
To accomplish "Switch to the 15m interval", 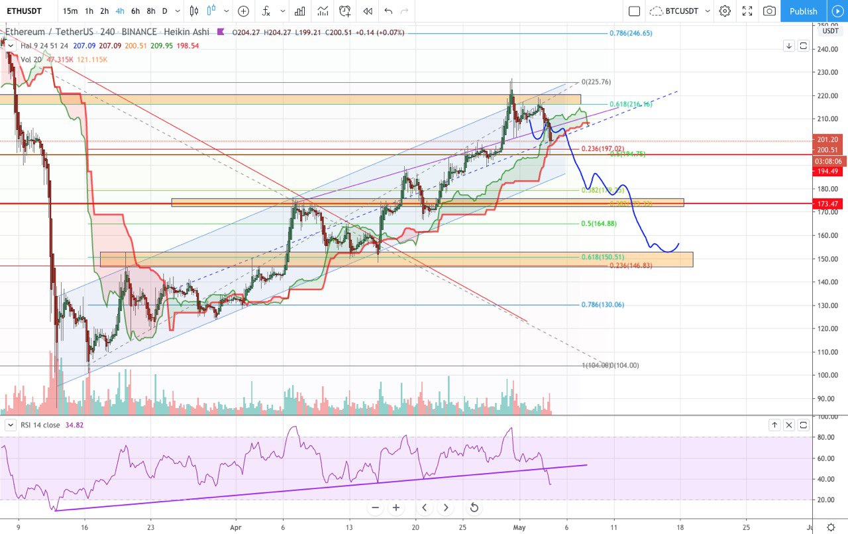I will 70,11.
